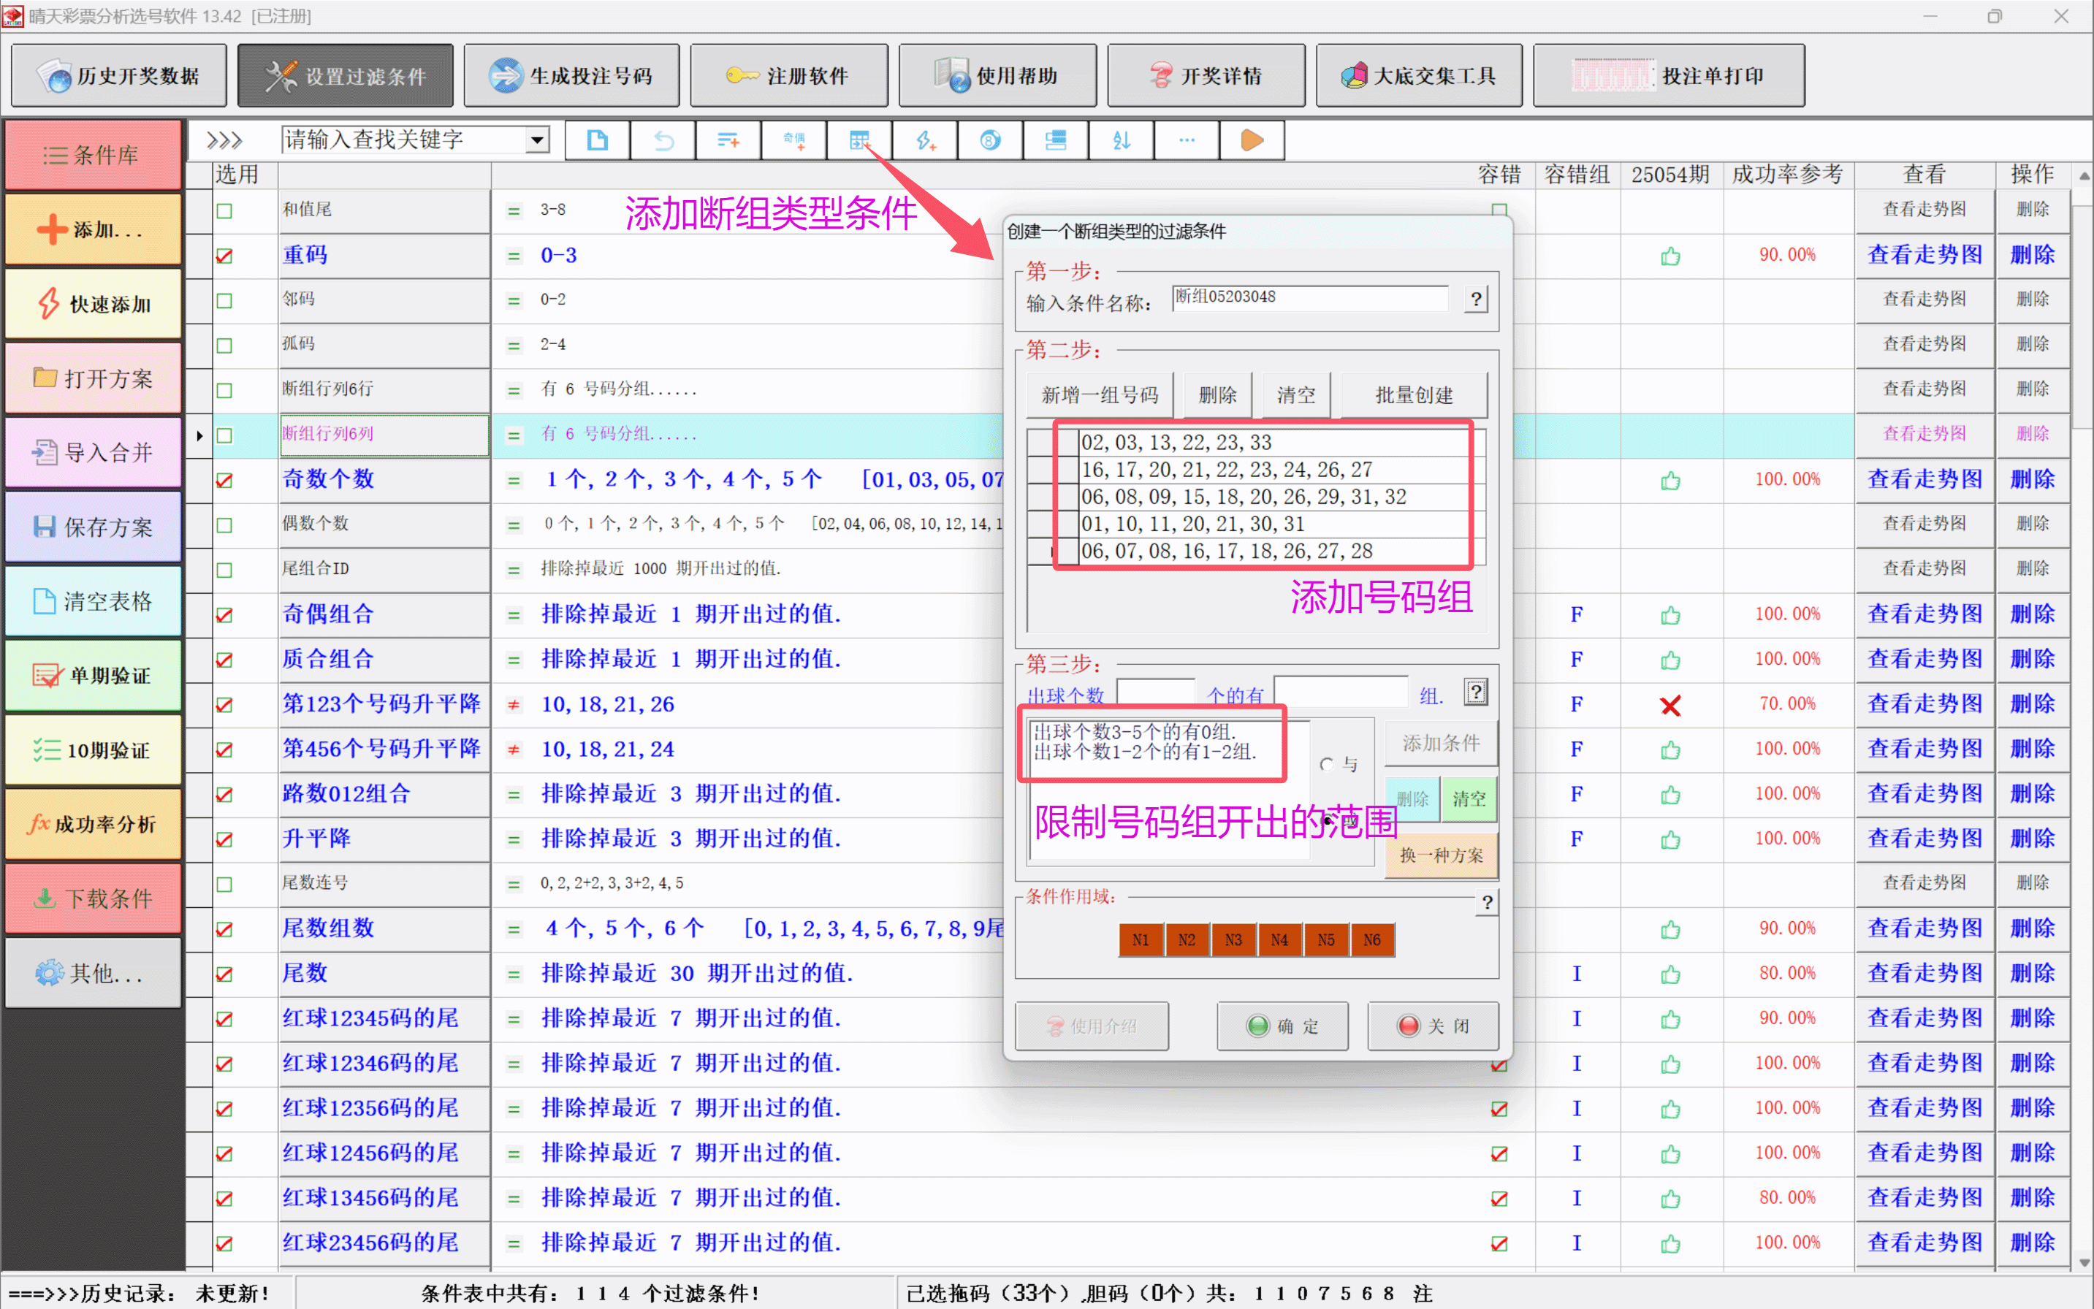Click the undo arrow toolbar icon
This screenshot has width=2094, height=1309.
click(663, 140)
